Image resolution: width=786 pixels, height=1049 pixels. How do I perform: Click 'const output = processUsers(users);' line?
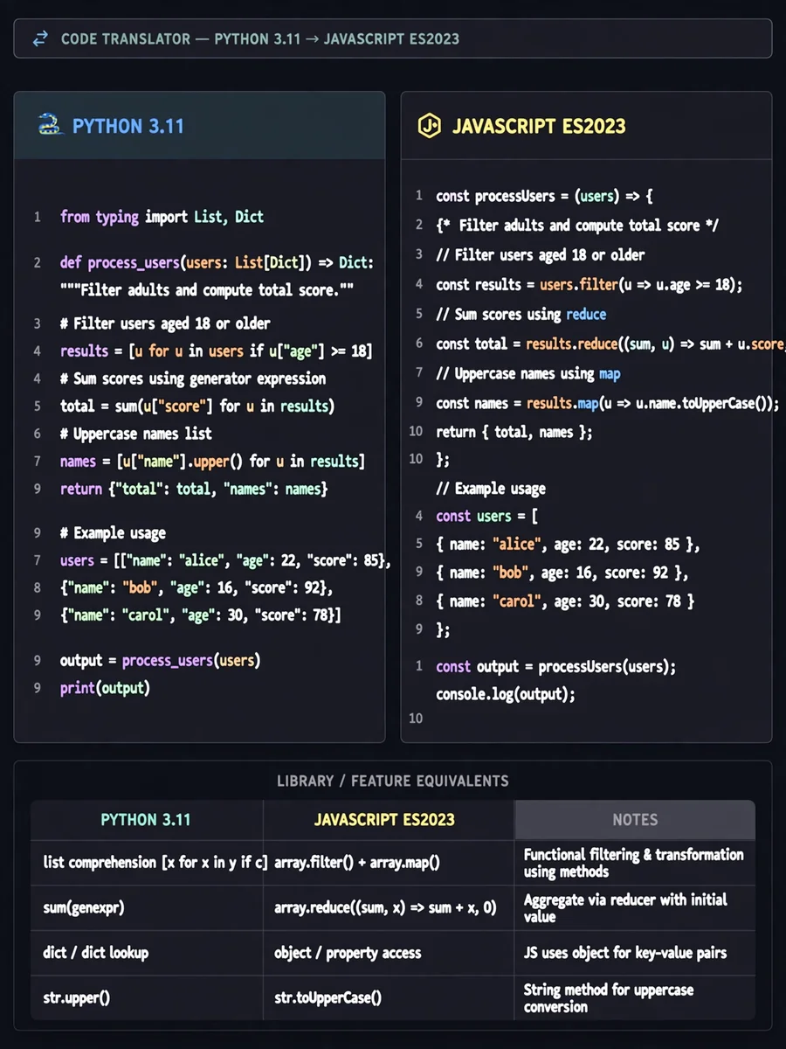[x=556, y=667]
